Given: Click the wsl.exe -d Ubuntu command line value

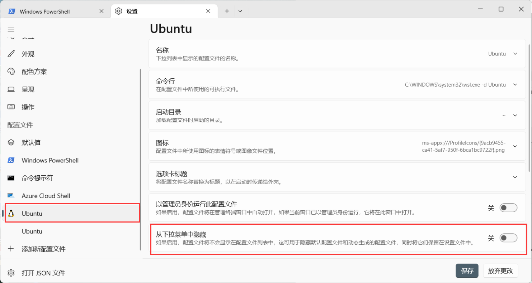Looking at the screenshot, I should (455, 85).
